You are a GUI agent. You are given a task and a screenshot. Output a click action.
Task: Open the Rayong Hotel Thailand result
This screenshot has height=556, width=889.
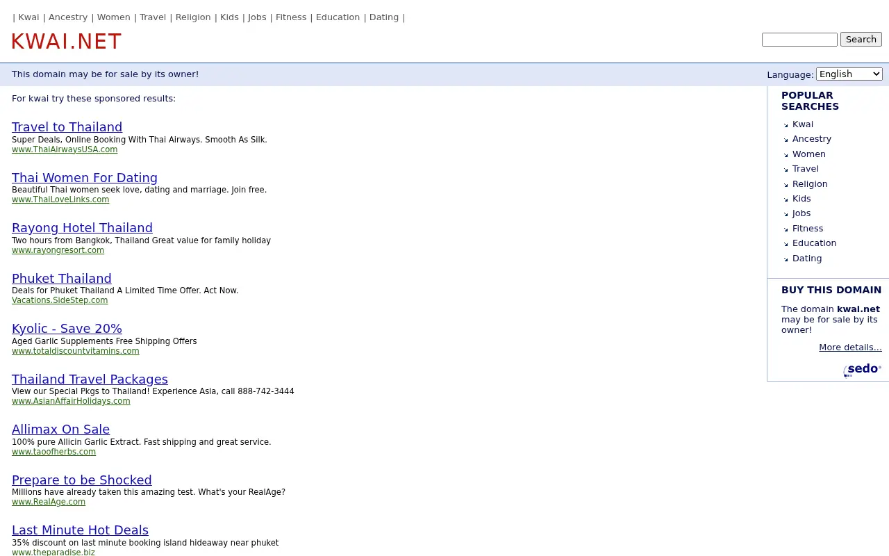pos(82,228)
